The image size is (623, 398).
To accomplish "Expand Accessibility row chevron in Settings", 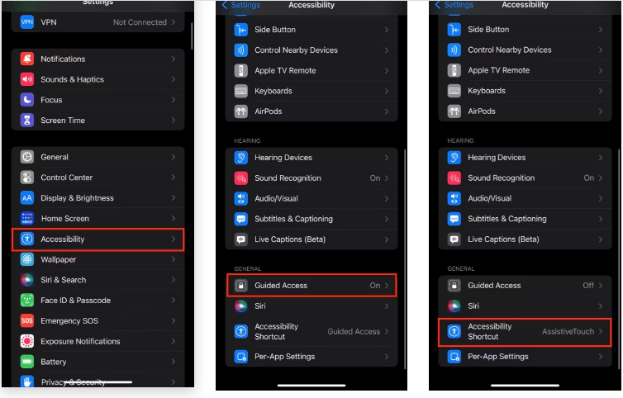I will 174,239.
